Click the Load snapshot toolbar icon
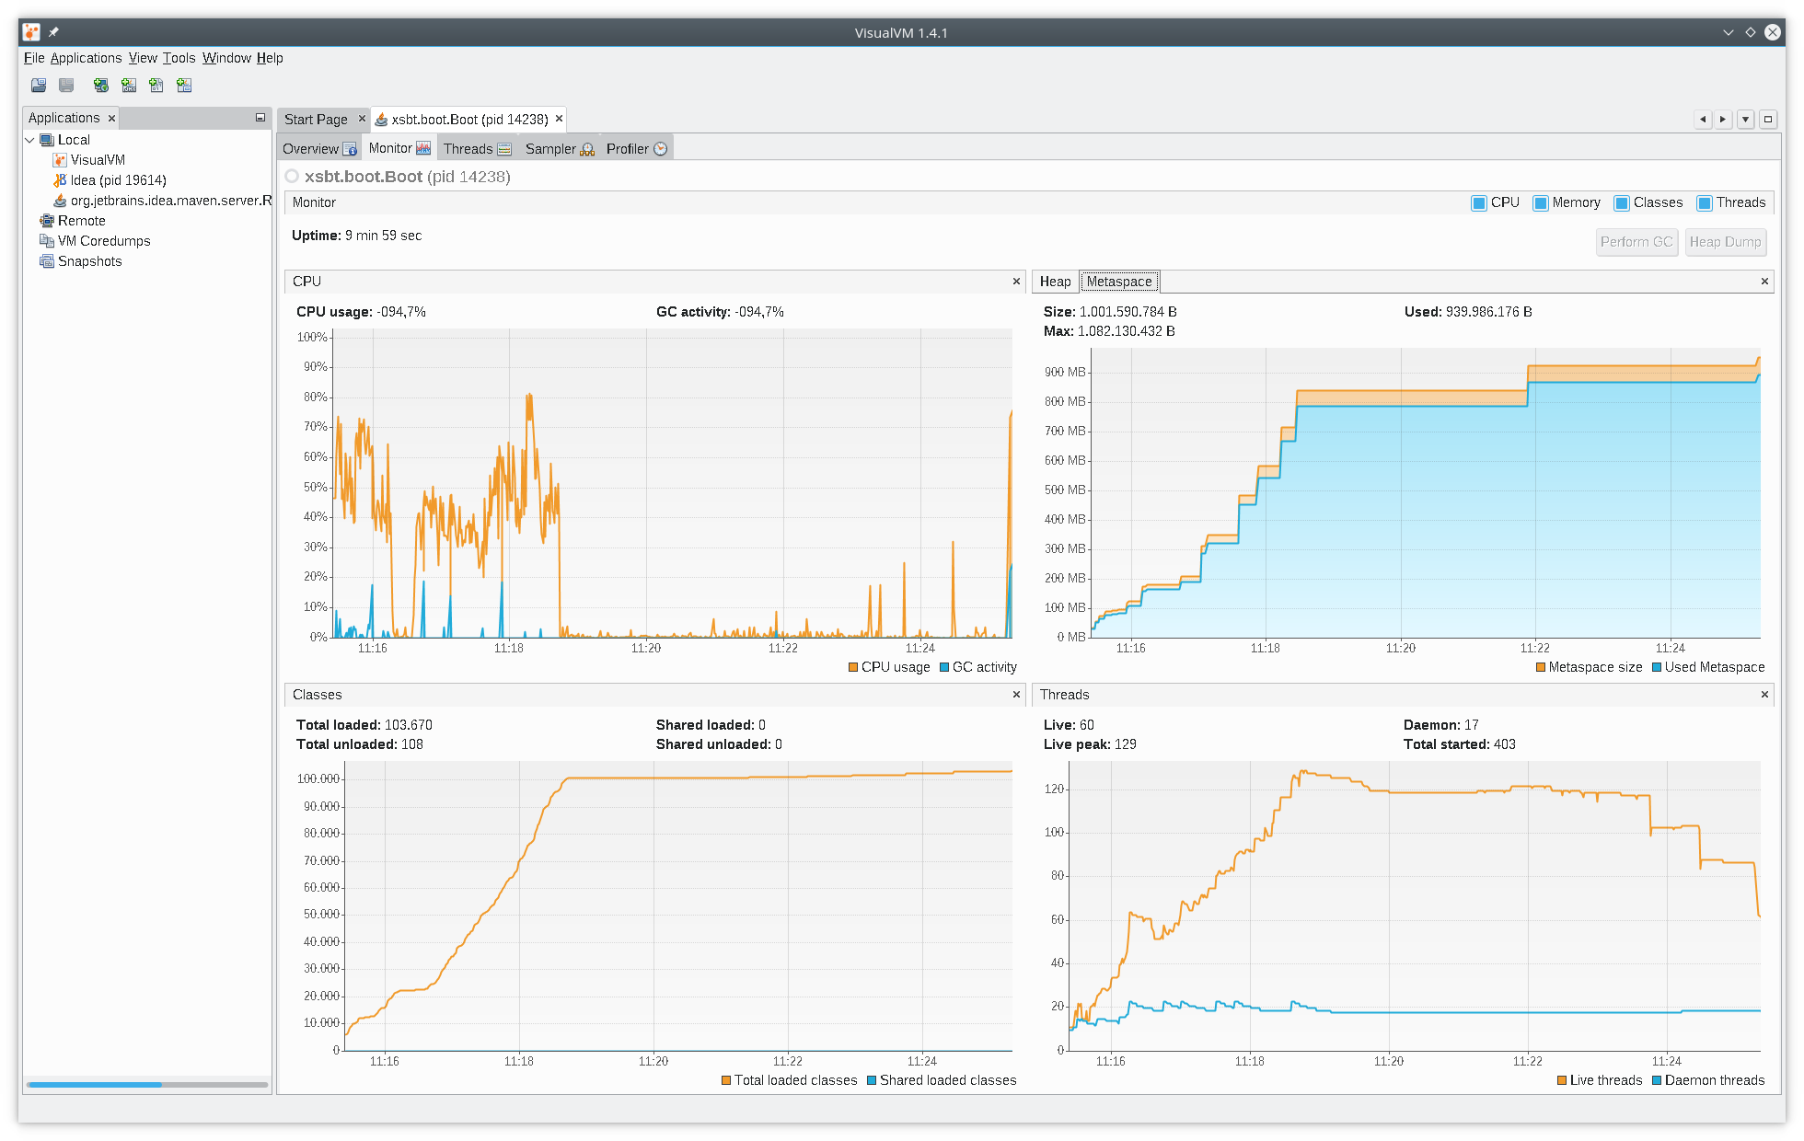Viewport: 1804px width, 1141px height. pyautogui.click(x=39, y=86)
